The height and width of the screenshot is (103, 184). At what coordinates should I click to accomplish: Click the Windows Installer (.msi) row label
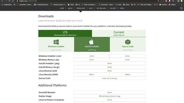tap(50, 56)
